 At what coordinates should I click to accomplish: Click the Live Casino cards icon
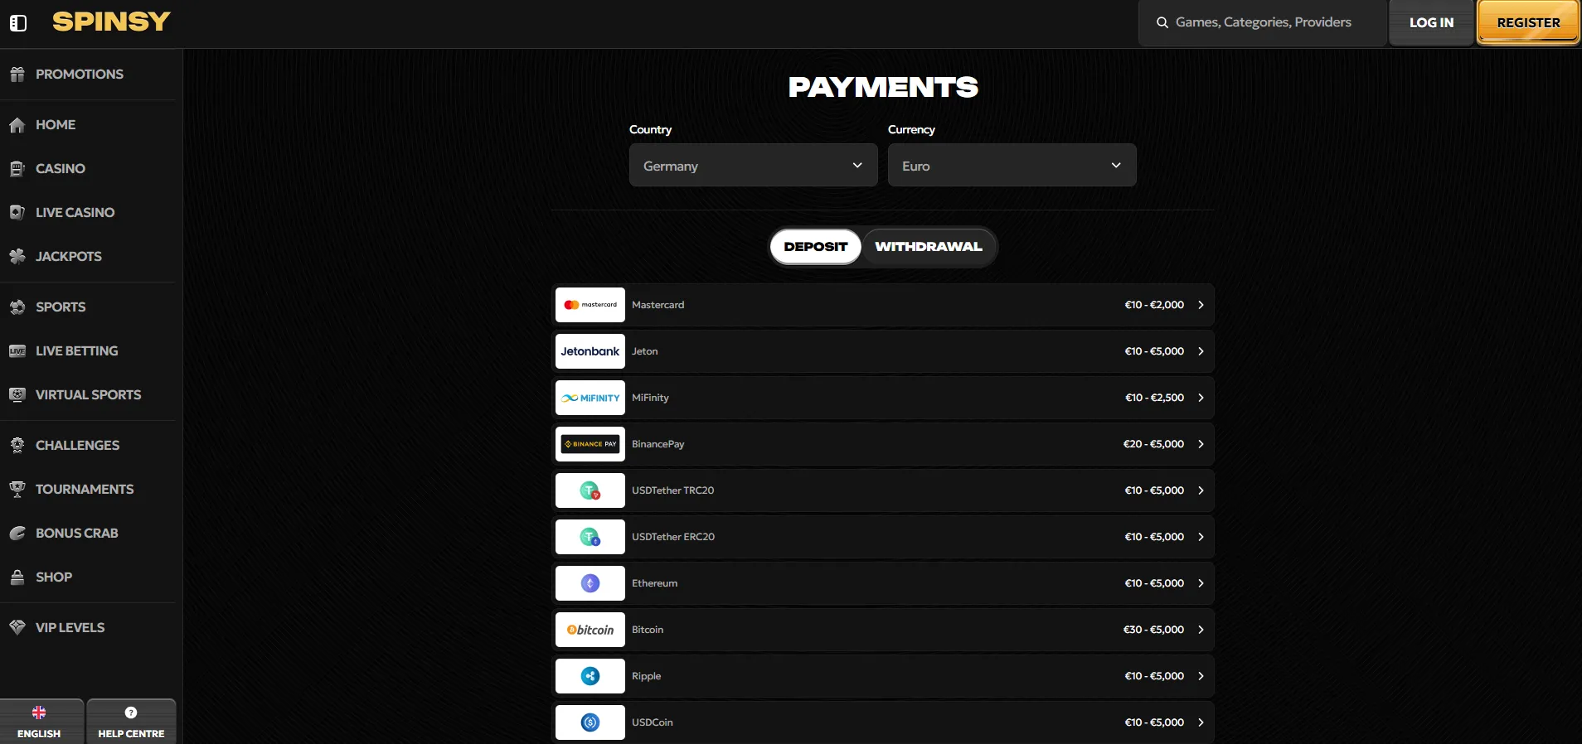[x=17, y=213]
